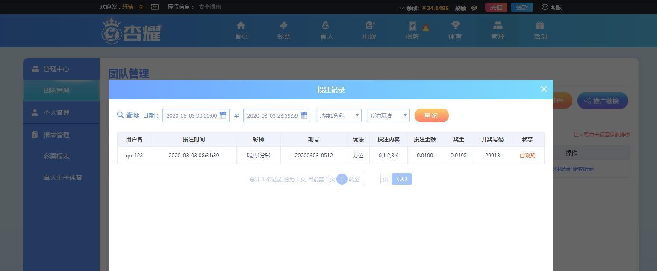Open 活动 gift box icon
The width and height of the screenshot is (657, 271).
click(x=540, y=26)
